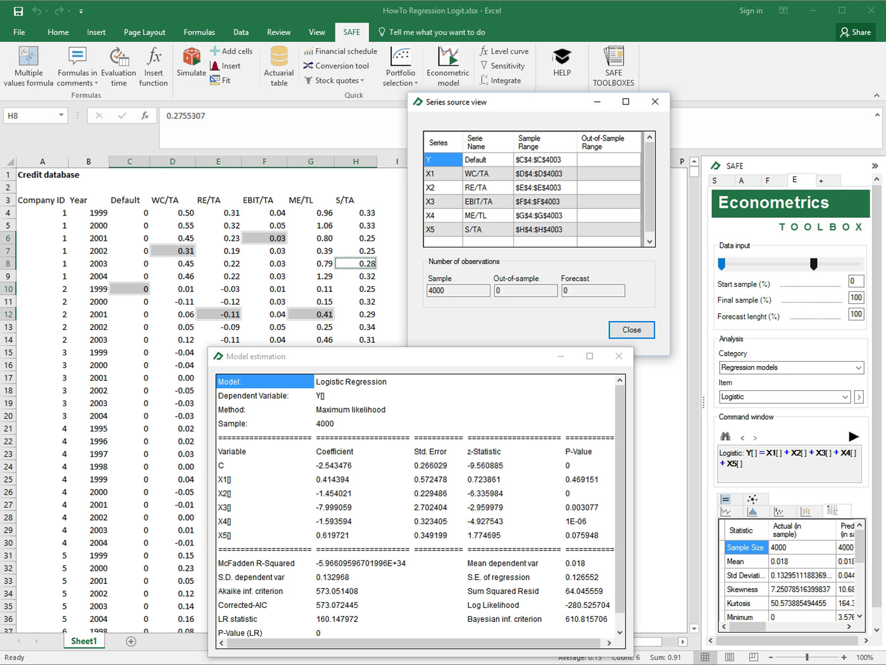Open Multiple values formula tool
The width and height of the screenshot is (886, 665).
(x=28, y=66)
